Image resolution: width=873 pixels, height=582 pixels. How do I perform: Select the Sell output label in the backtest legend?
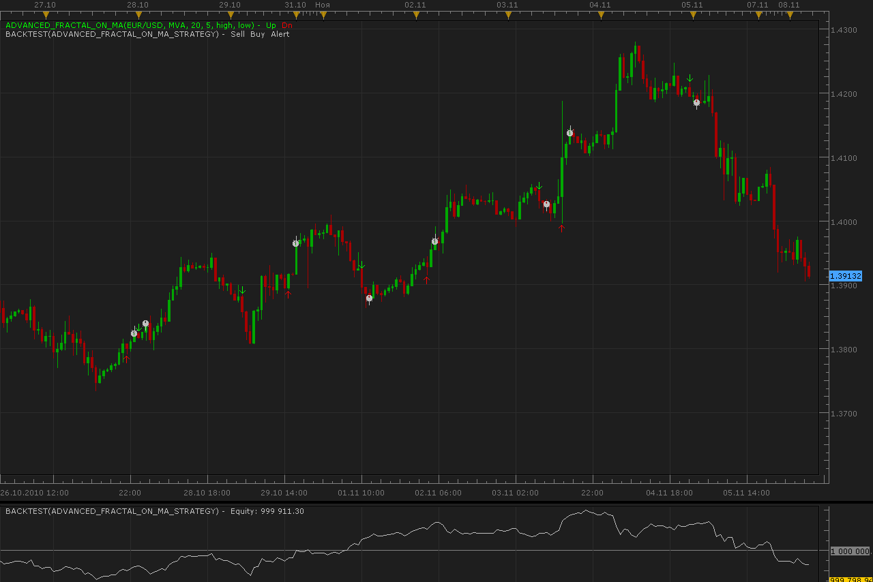[237, 34]
